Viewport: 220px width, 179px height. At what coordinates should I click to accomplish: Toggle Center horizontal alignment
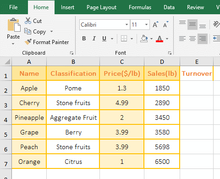click(192, 39)
